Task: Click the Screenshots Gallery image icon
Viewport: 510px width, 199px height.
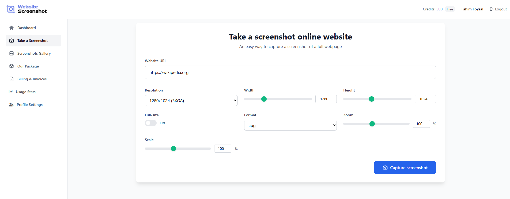Action: pyautogui.click(x=12, y=53)
